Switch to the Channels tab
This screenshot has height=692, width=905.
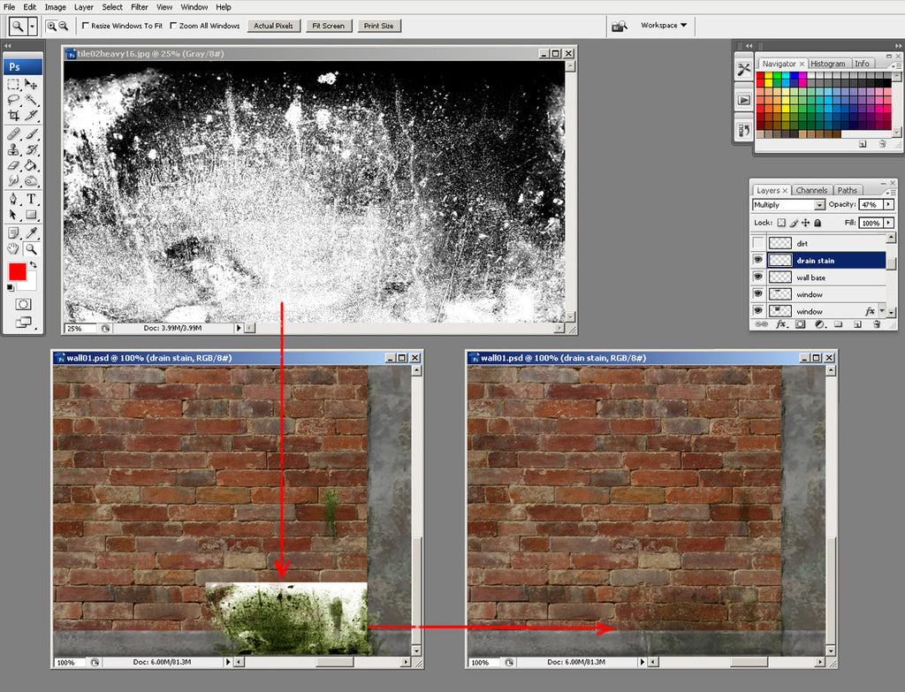811,190
